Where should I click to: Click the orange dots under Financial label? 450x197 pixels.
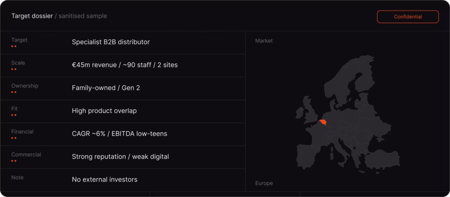[14, 138]
